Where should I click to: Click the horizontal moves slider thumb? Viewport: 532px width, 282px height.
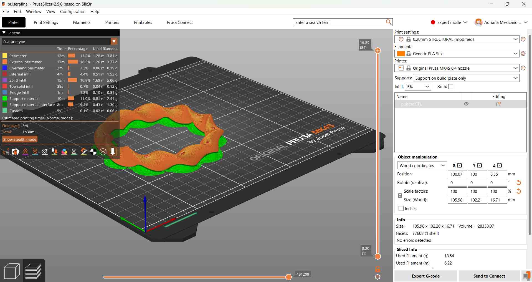pyautogui.click(x=289, y=277)
